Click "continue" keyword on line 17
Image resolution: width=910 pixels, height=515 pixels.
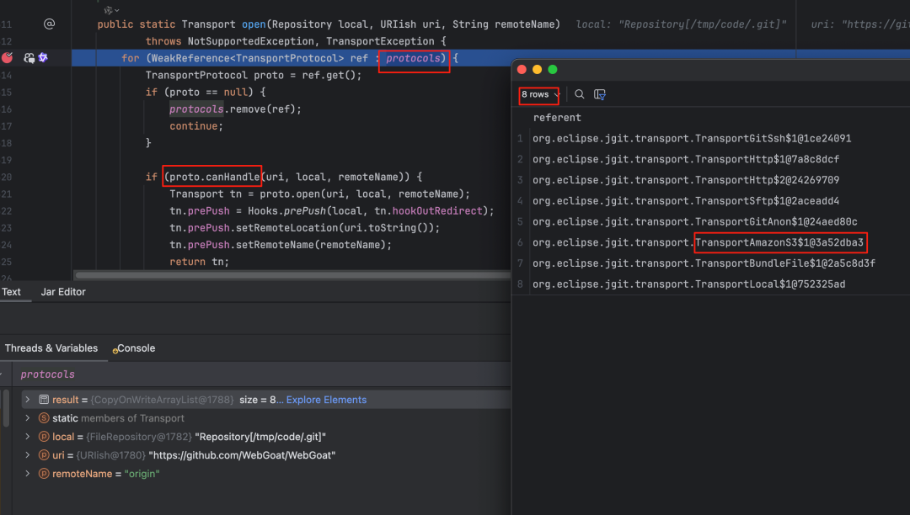[x=194, y=126]
